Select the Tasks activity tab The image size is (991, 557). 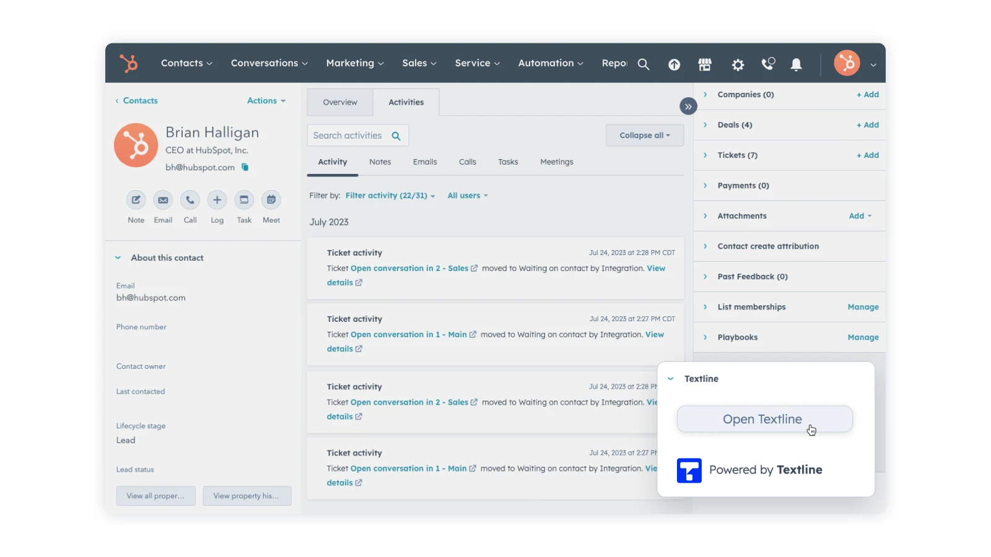click(x=508, y=162)
